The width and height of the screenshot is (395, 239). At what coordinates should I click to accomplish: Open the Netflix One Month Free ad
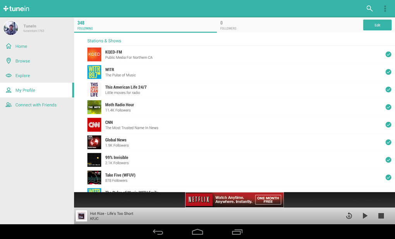[234, 200]
